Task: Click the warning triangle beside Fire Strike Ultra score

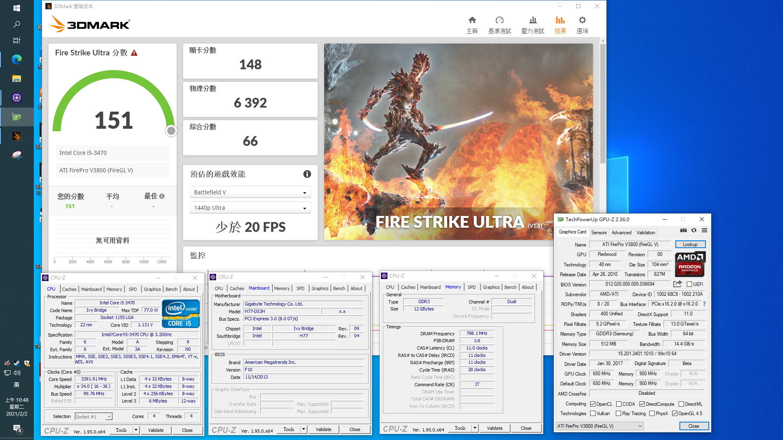Action: 134,53
